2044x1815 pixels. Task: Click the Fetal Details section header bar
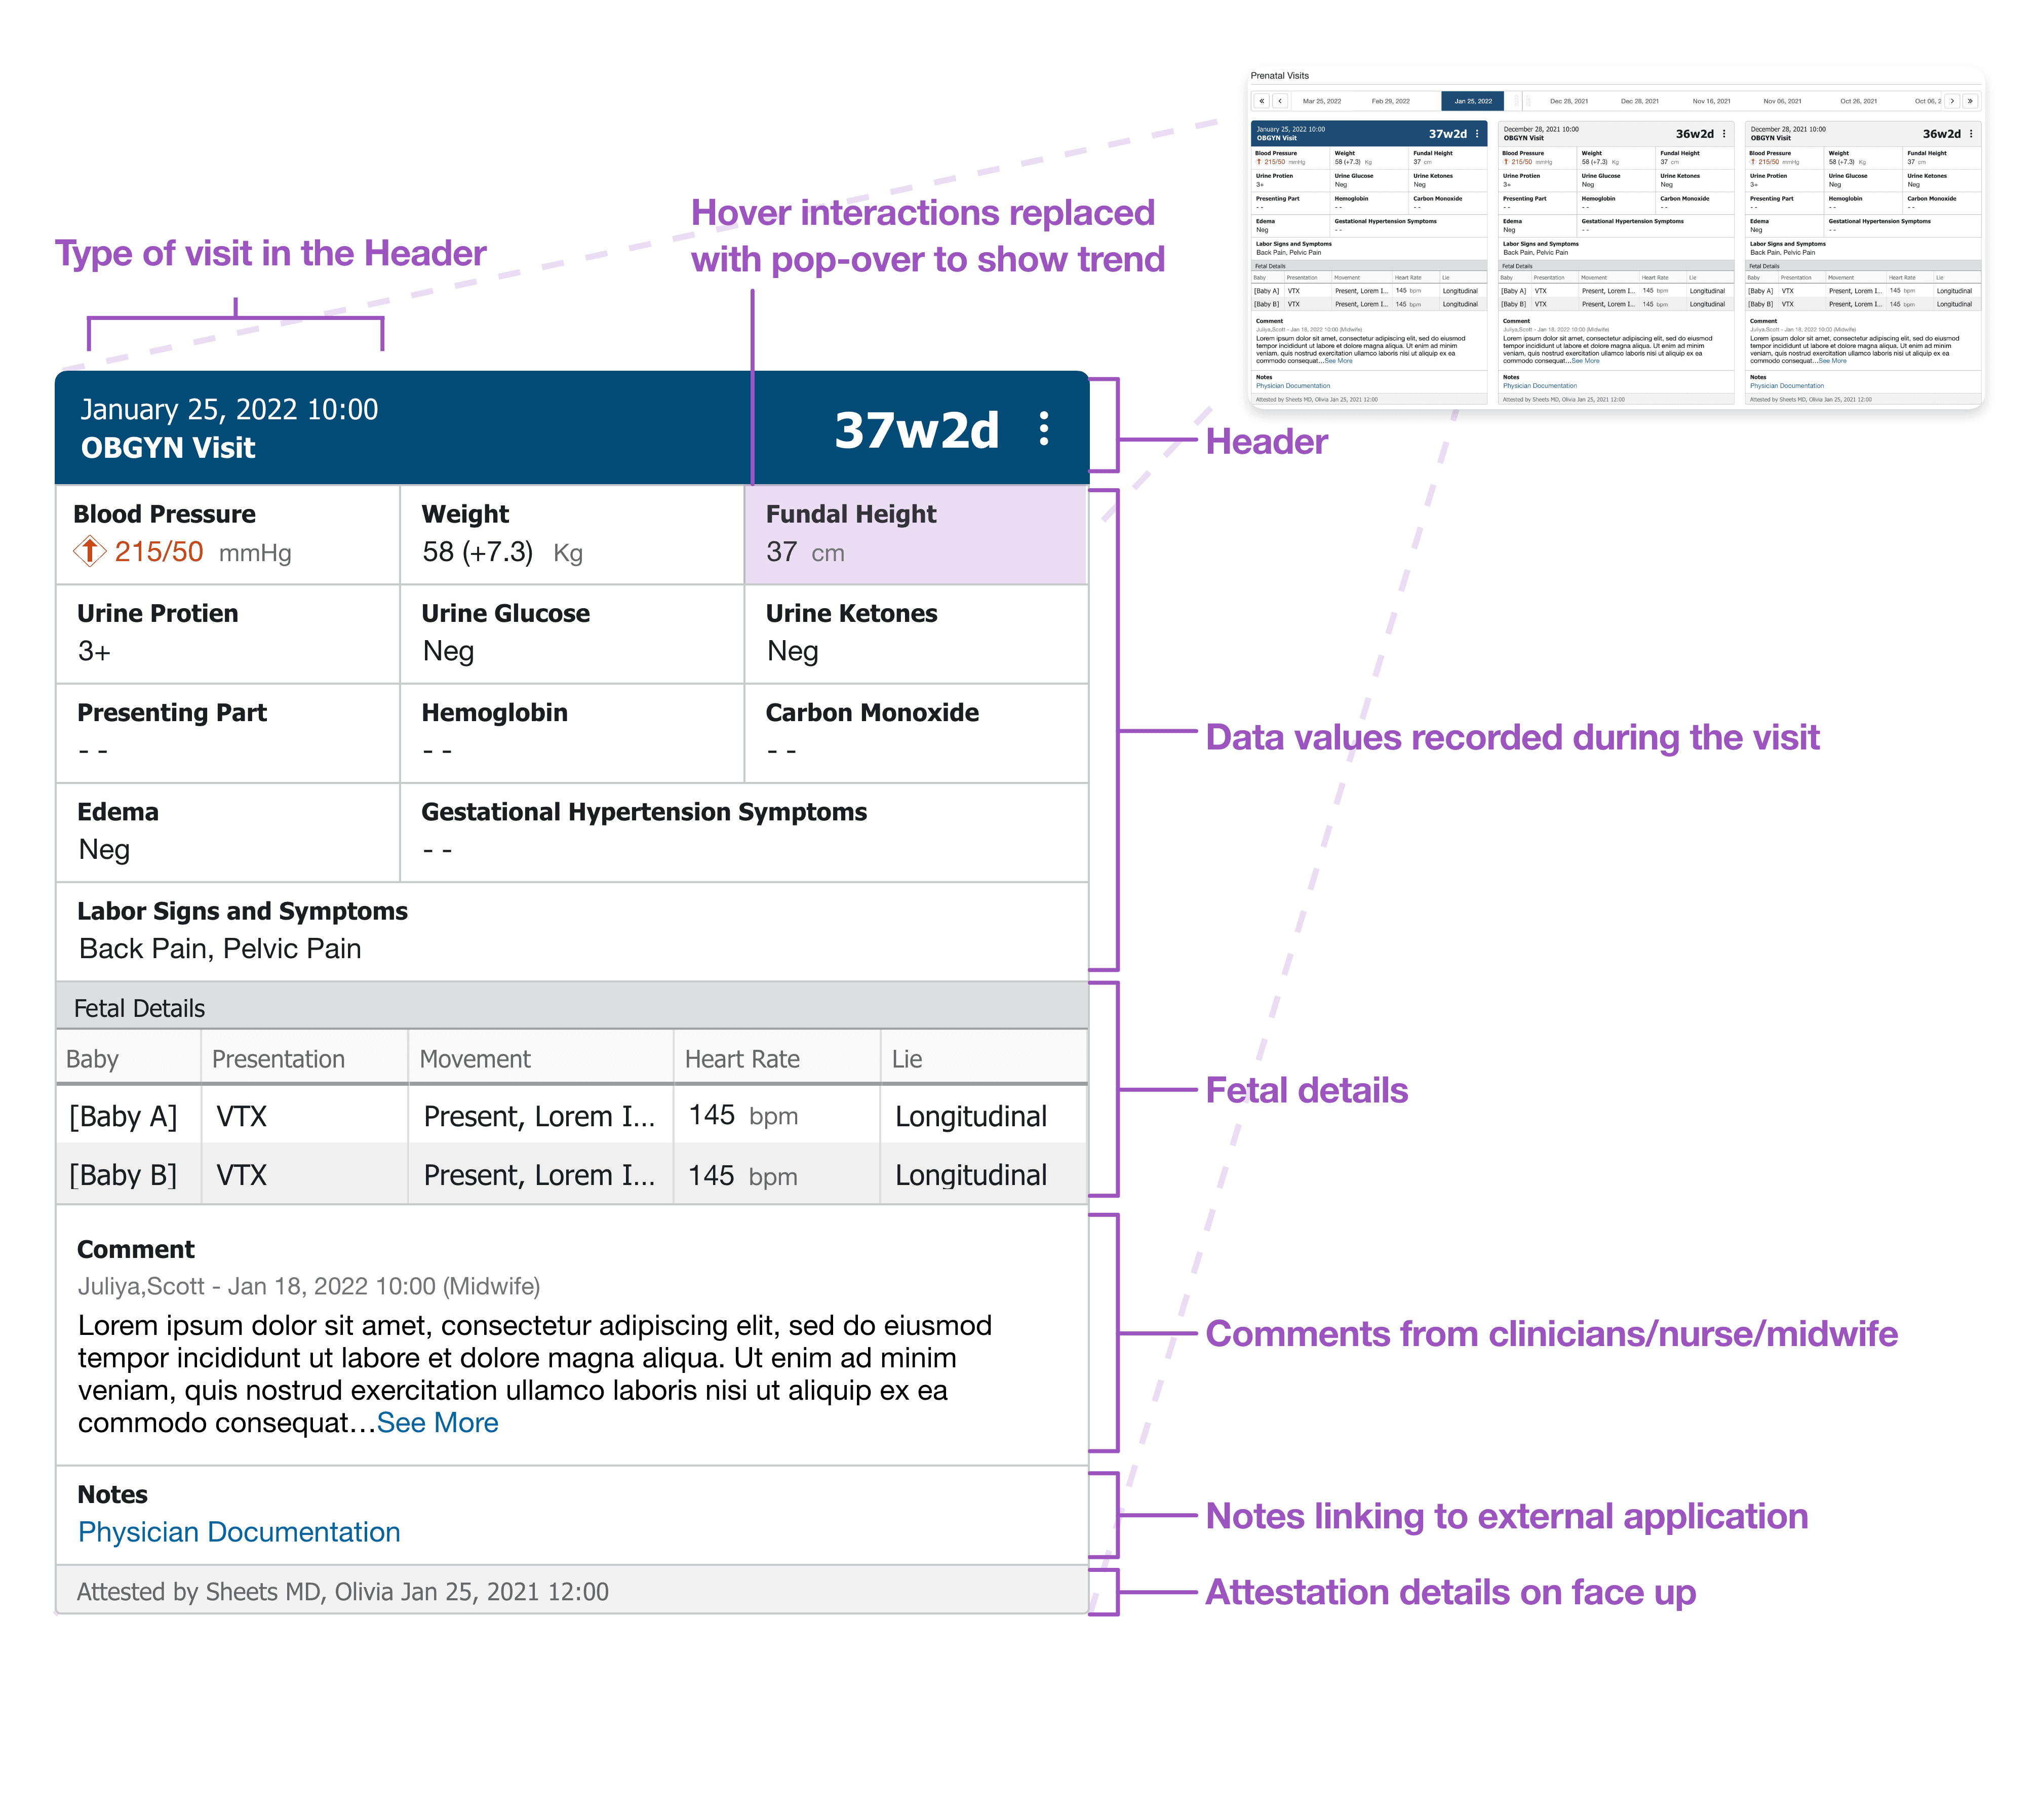pyautogui.click(x=571, y=1008)
